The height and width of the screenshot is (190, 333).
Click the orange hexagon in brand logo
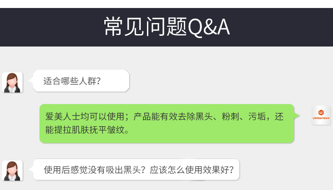[x=321, y=112]
